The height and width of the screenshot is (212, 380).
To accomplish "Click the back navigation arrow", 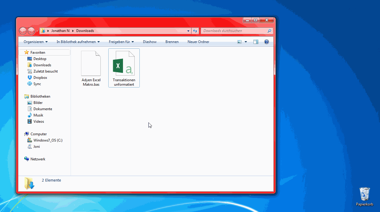I will coord(23,31).
